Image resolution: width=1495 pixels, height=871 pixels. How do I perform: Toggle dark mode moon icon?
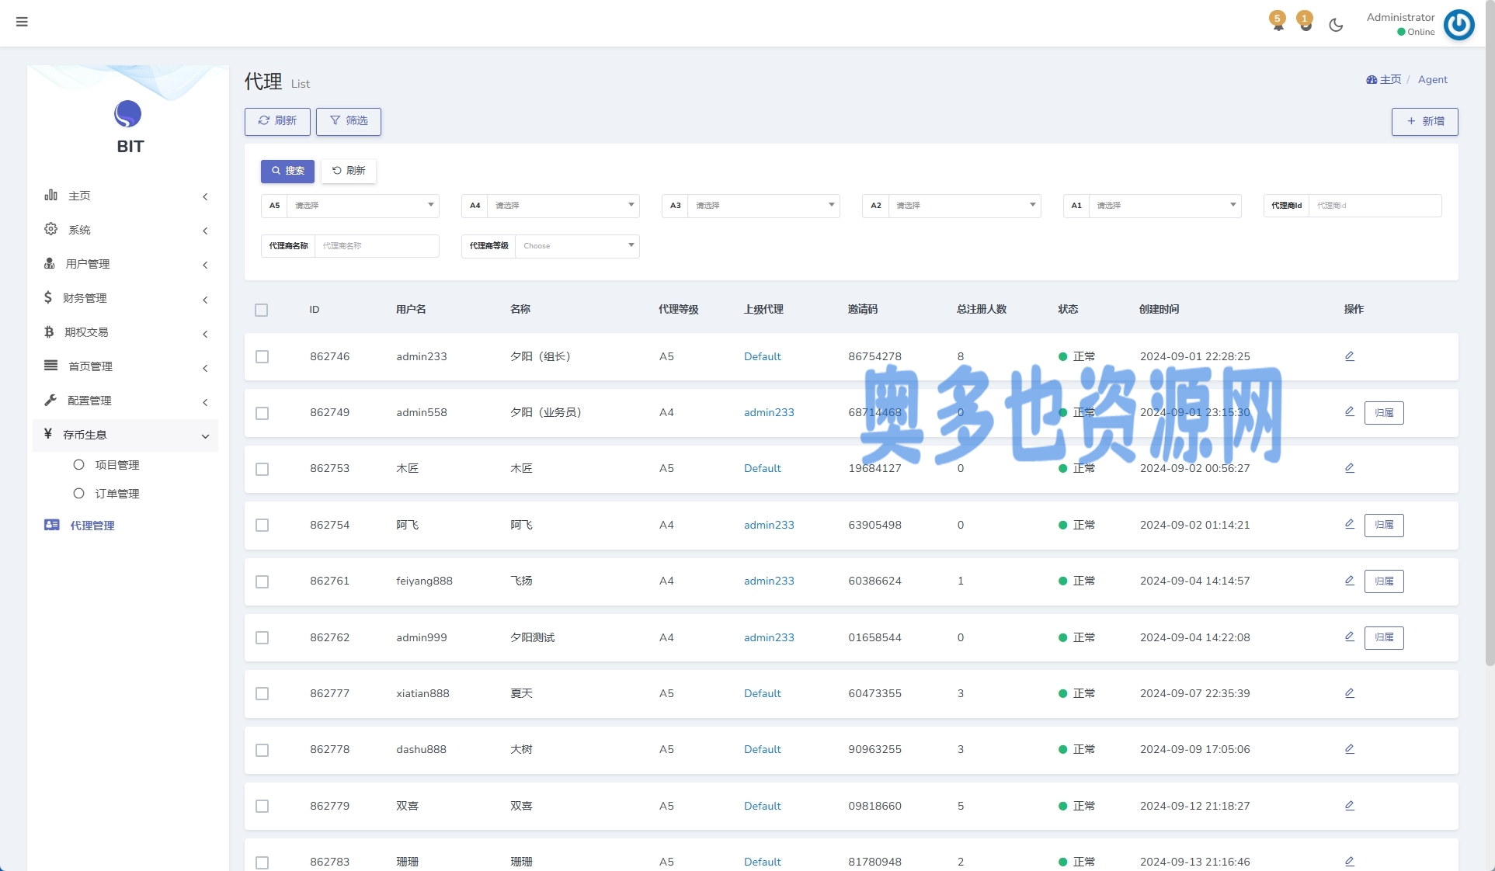pos(1336,25)
